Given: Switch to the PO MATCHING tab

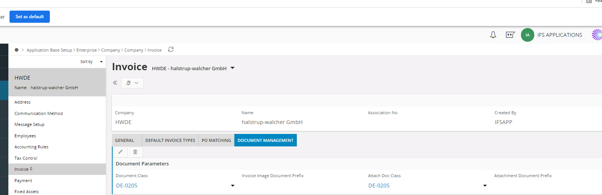Looking at the screenshot, I should click(x=216, y=140).
